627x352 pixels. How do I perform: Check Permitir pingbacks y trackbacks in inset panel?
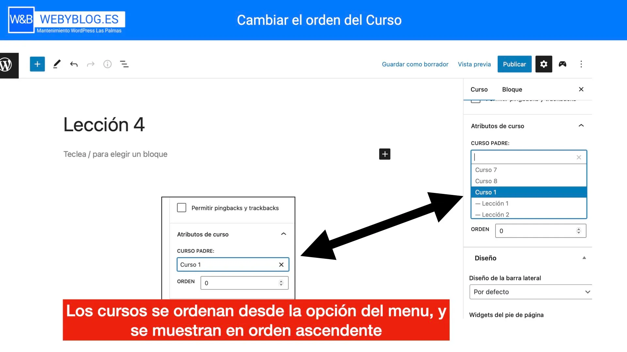(182, 208)
